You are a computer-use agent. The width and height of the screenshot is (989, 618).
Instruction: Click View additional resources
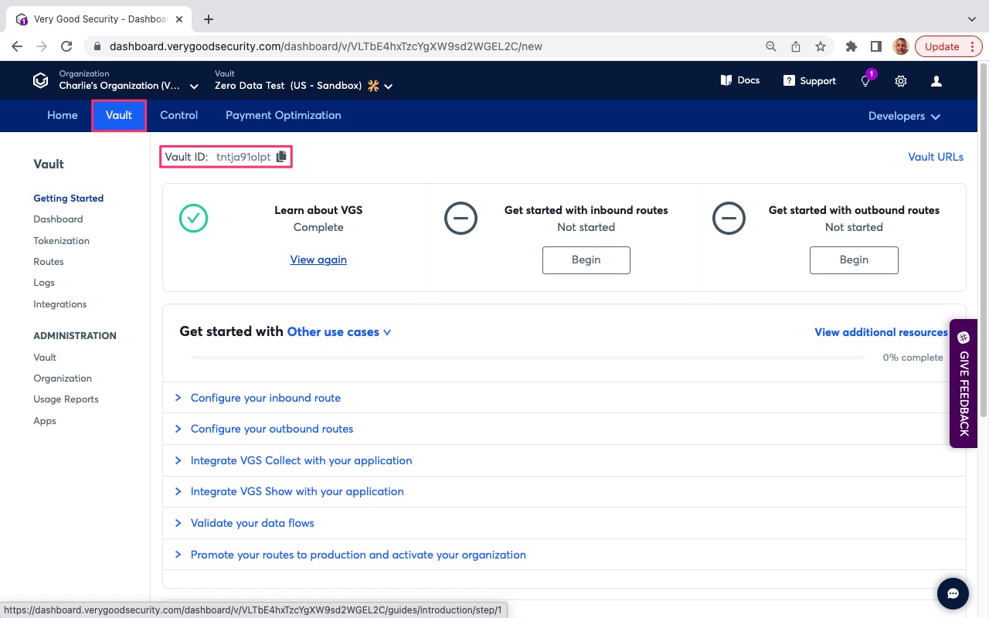(881, 332)
